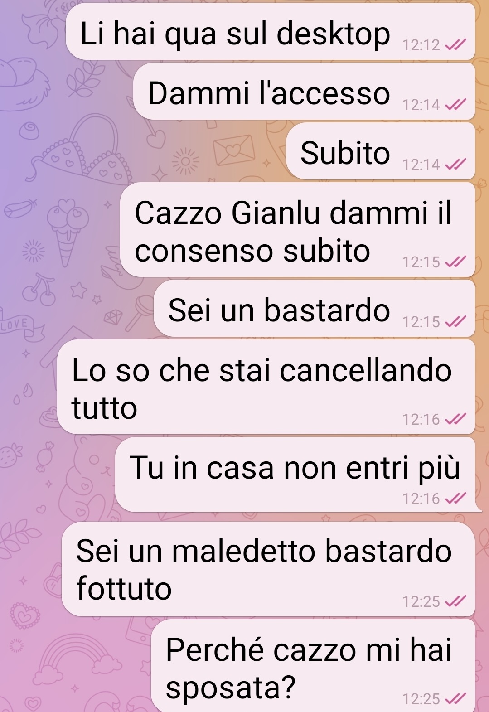489x712 pixels.
Task: Tap checkmarks on 'Perché cazzo mi hai sposata?'
Action: coord(455,699)
